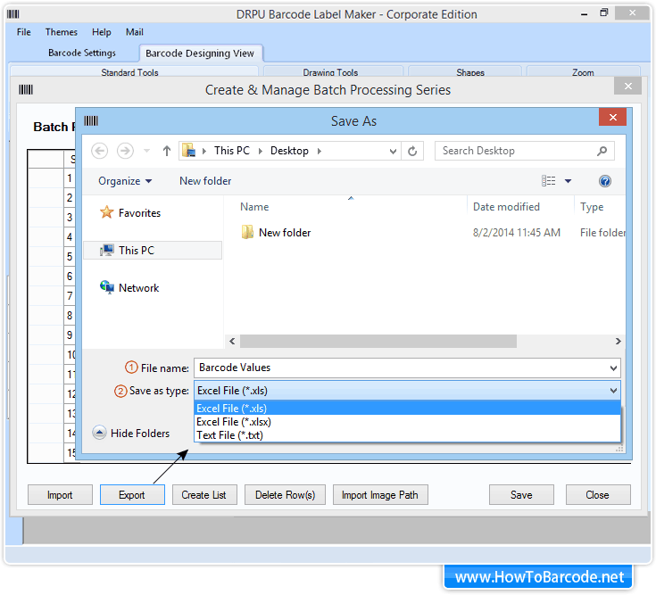Open the Mail menu
The height and width of the screenshot is (595, 656).
click(134, 32)
